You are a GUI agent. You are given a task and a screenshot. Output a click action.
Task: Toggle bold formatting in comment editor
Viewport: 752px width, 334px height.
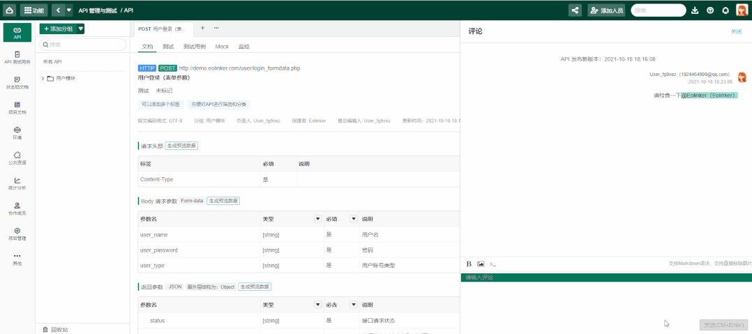pos(469,264)
